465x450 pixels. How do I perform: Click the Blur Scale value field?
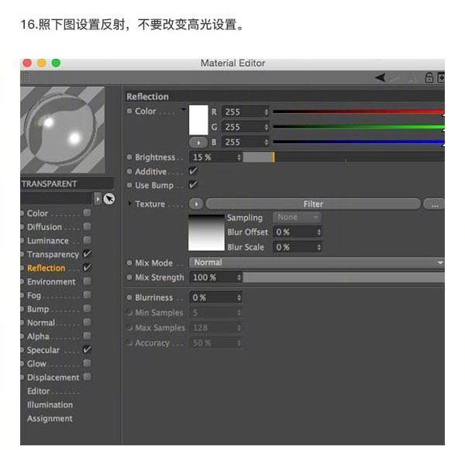coord(297,247)
